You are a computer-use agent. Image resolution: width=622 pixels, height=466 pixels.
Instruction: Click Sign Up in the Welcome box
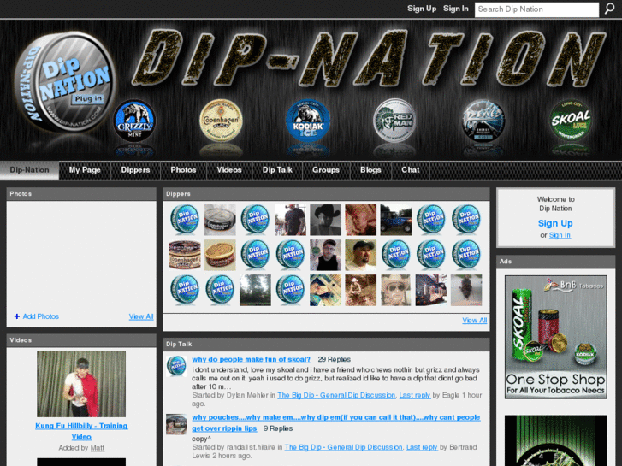pos(555,223)
